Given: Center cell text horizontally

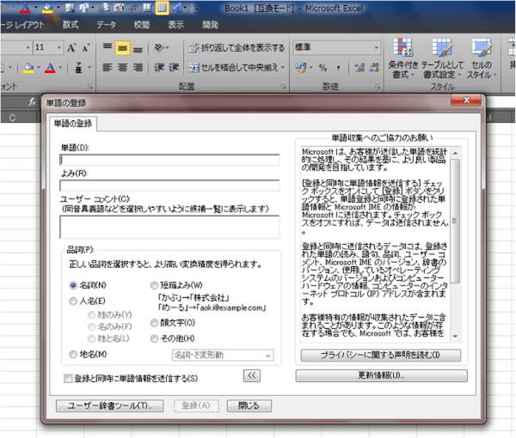Looking at the screenshot, I should pos(122,67).
